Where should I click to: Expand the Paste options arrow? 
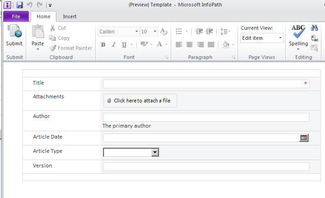coord(38,49)
